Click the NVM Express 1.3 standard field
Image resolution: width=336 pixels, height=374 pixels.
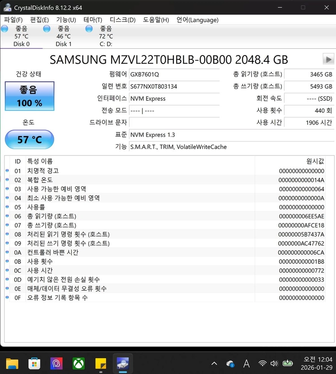(x=232, y=135)
